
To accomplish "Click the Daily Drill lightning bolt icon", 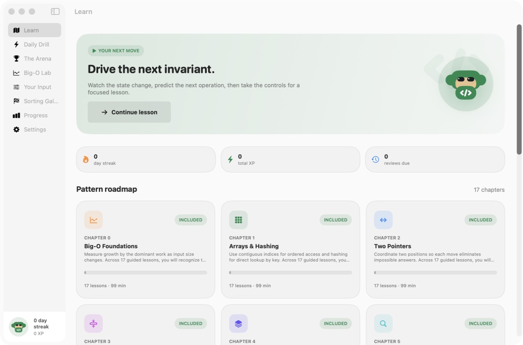I will (x=16, y=44).
